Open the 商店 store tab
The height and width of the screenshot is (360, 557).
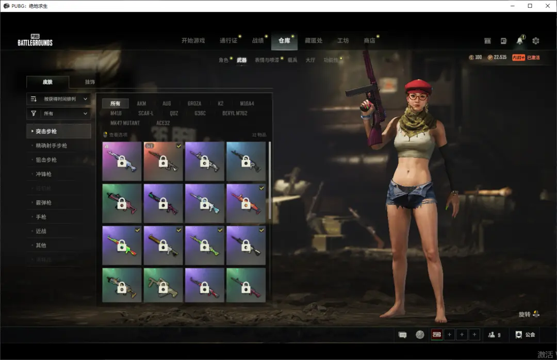(x=369, y=41)
